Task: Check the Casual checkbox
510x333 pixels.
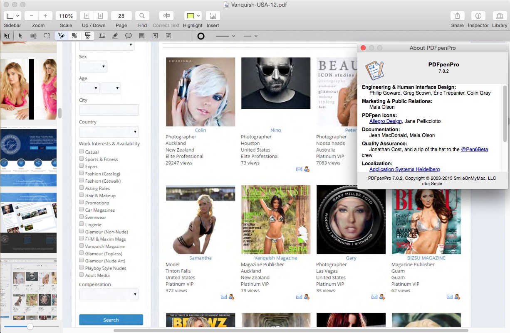Action: coord(82,152)
